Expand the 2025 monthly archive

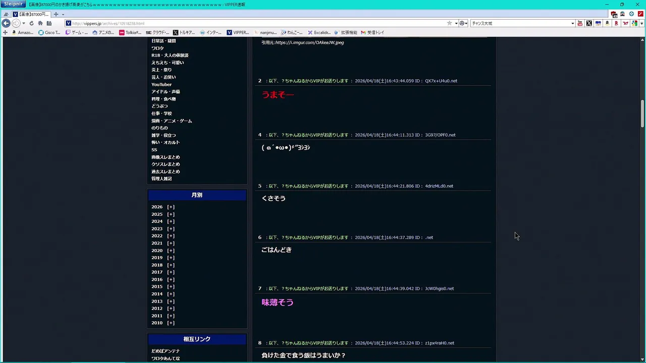point(171,214)
